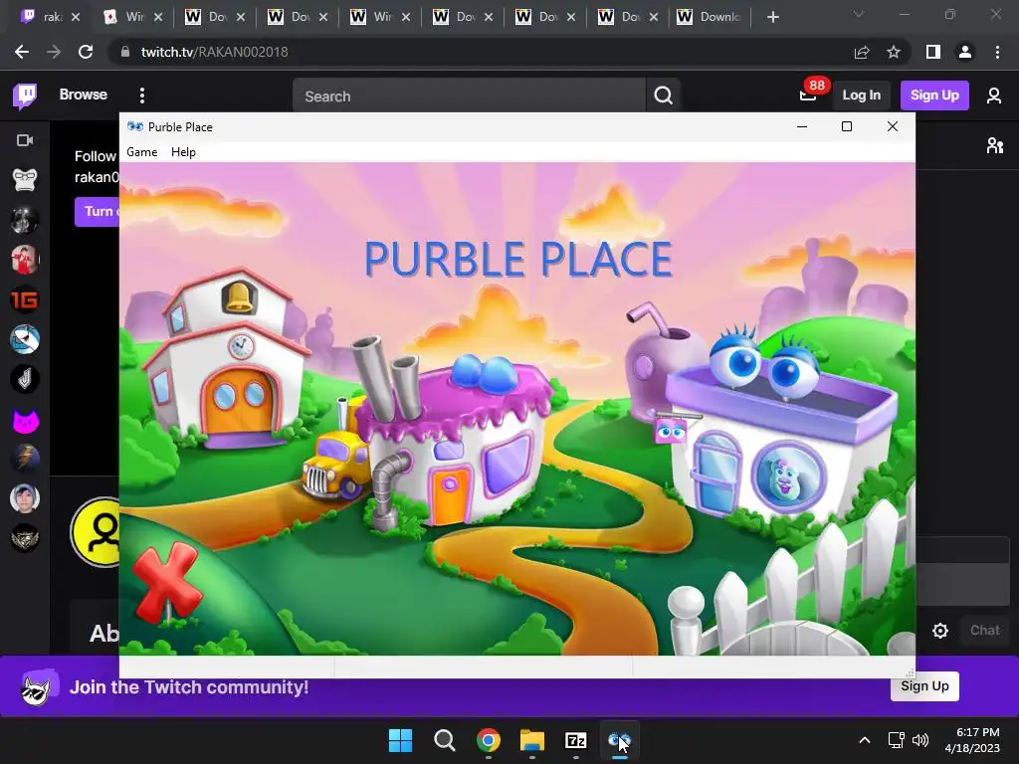Click the purple Sign Up header button
The image size is (1019, 764).
(x=934, y=95)
